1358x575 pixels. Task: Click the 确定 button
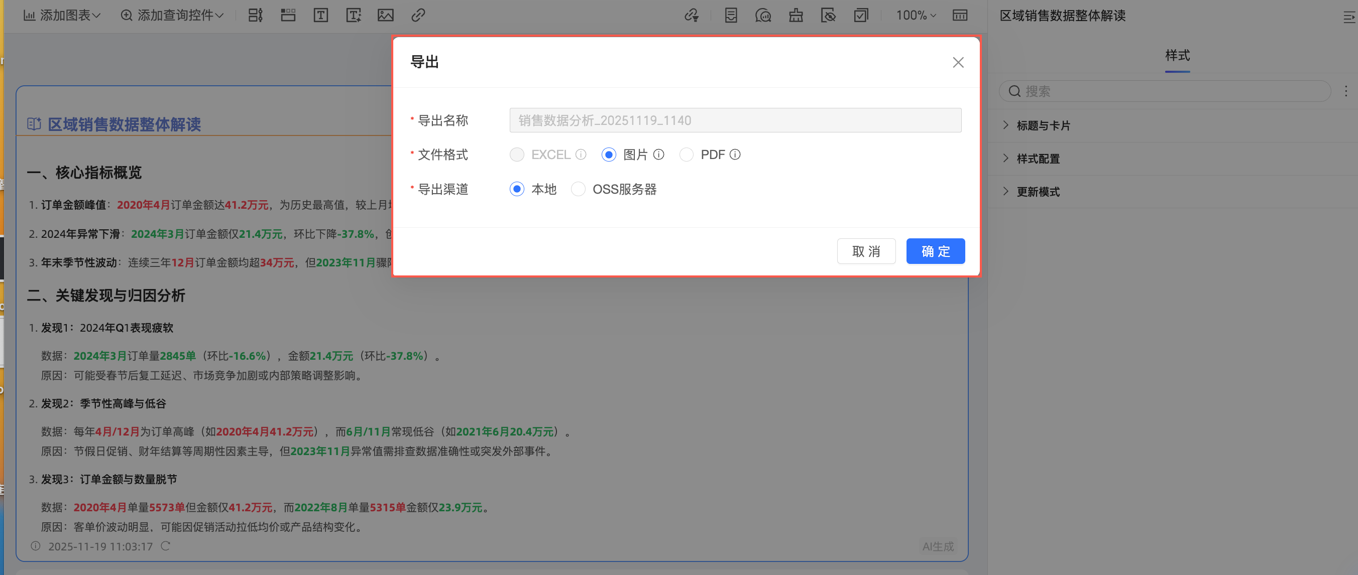pyautogui.click(x=935, y=251)
